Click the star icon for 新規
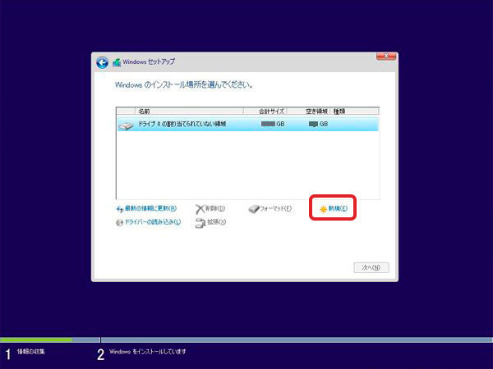 (x=323, y=209)
